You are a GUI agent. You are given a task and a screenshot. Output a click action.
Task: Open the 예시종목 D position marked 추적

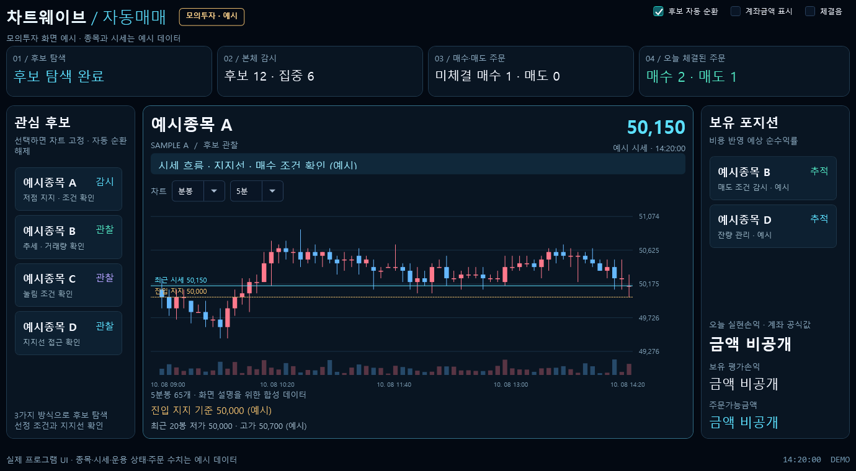(773, 226)
